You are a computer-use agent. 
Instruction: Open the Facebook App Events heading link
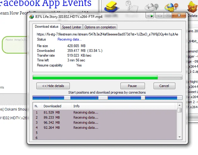click(x=45, y=3)
